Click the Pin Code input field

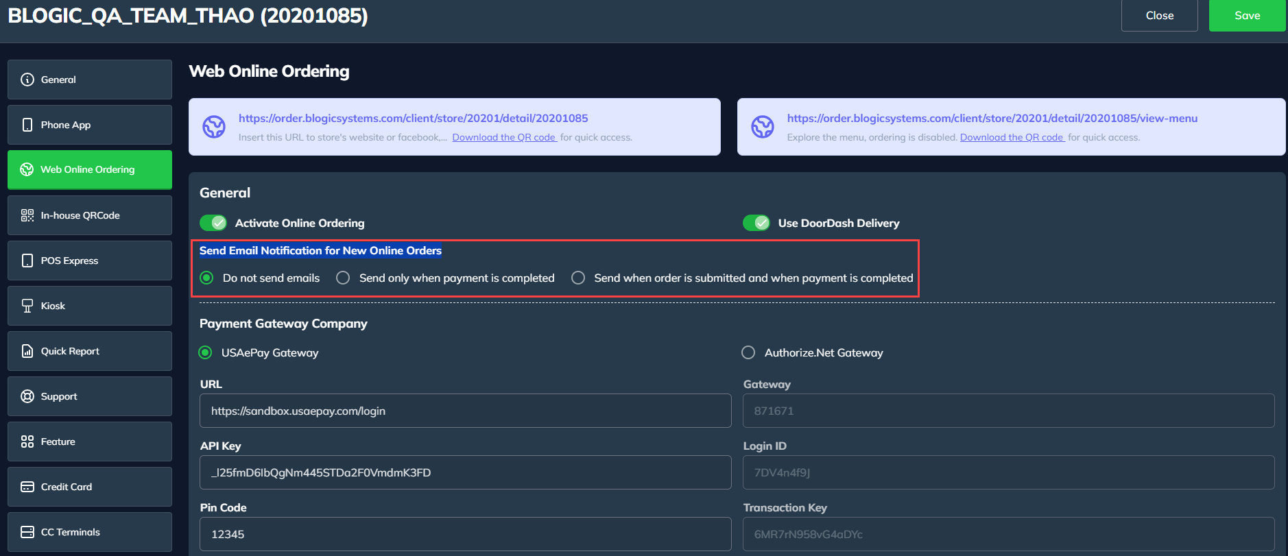[465, 534]
